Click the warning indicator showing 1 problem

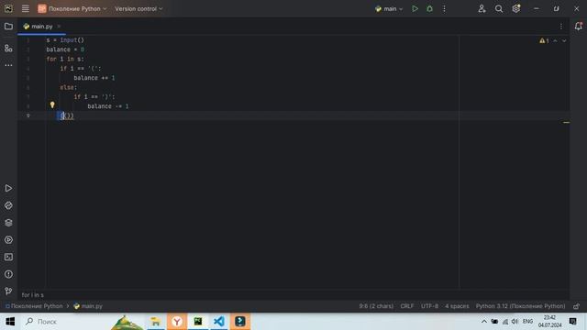tap(544, 40)
